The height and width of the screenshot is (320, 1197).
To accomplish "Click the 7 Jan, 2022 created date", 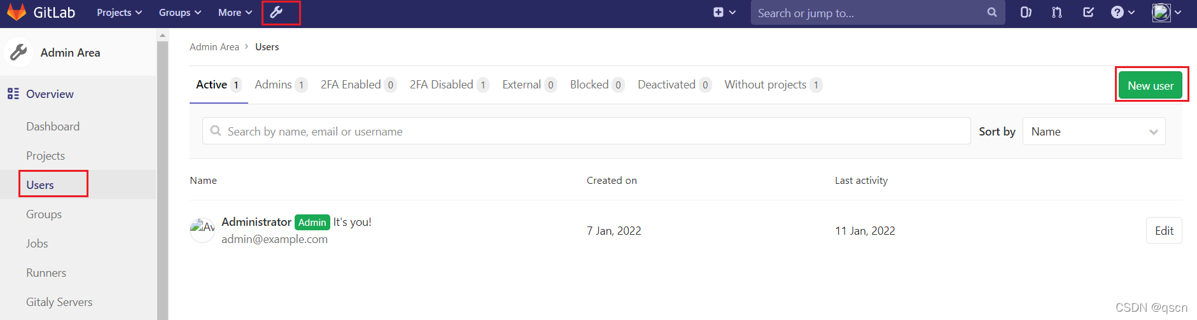I will [613, 230].
